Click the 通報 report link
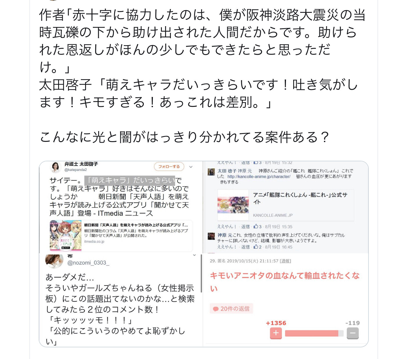The width and height of the screenshot is (399, 359). (x=285, y=261)
